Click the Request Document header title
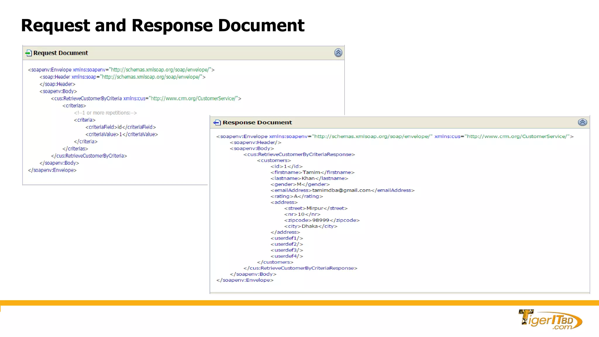599x337 pixels. (61, 53)
